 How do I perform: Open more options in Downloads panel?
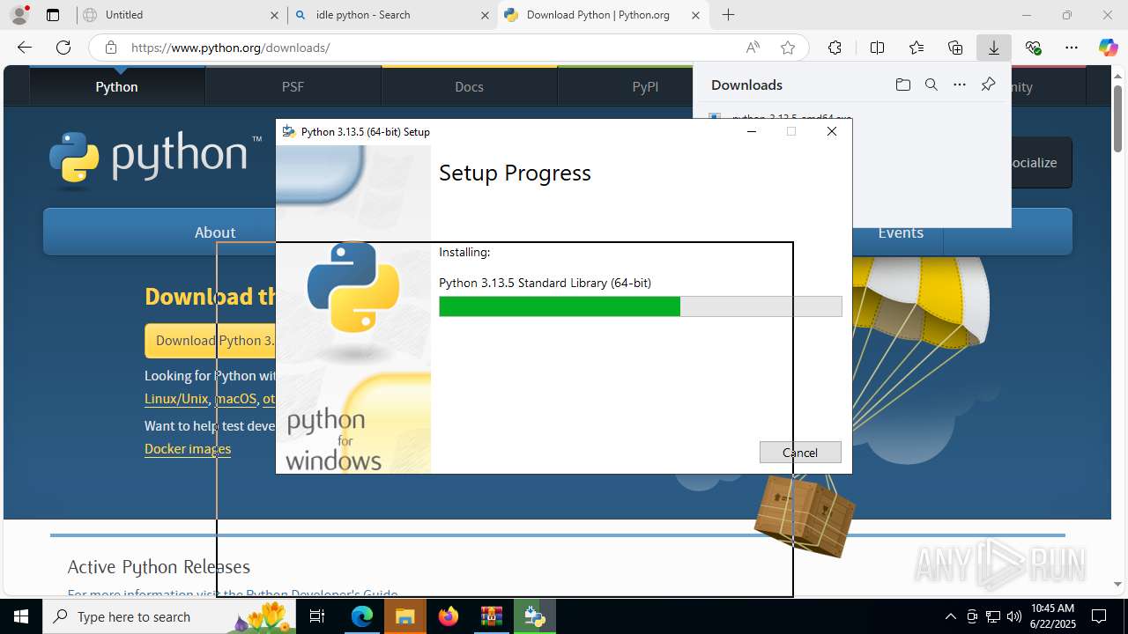click(960, 85)
